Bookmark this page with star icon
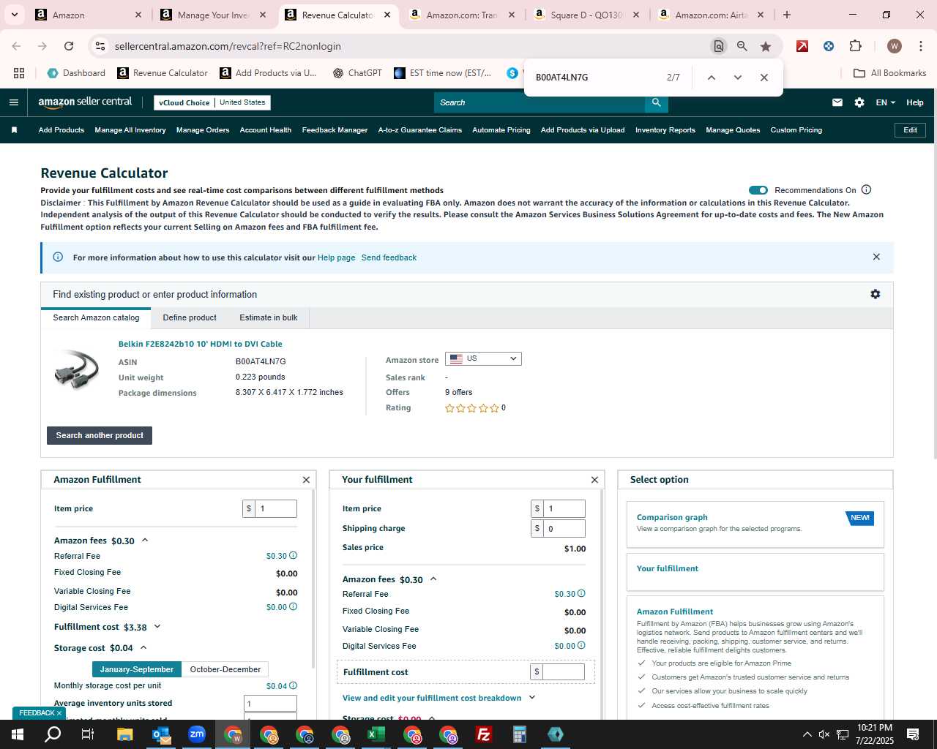Screen dimensions: 937x749 click(766, 46)
